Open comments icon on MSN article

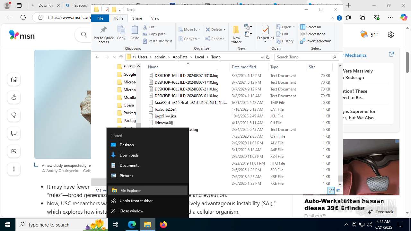[x=14, y=133]
